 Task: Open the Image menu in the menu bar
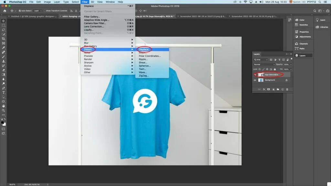click(x=47, y=2)
